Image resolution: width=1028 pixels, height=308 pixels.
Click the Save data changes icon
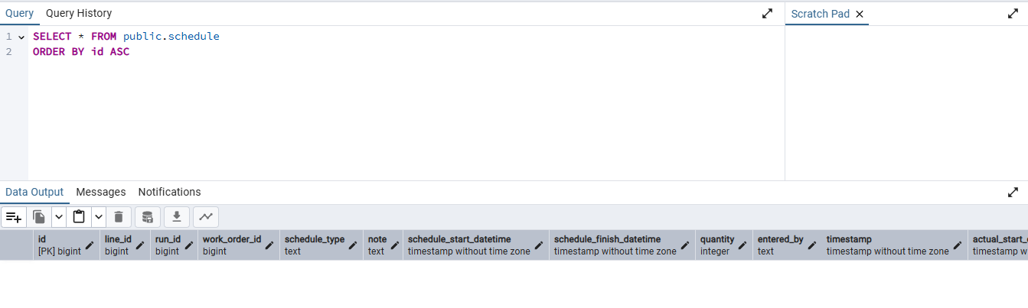148,217
